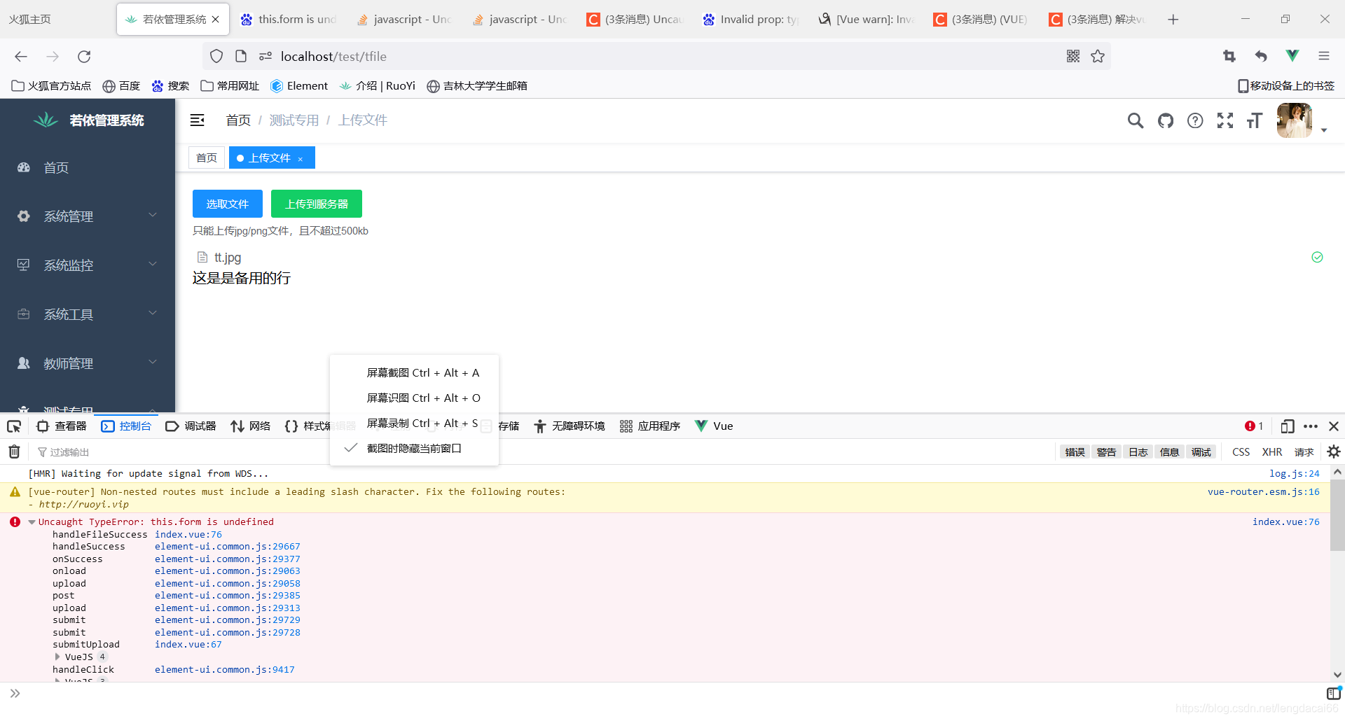Go to 首页 in the sidebar
The height and width of the screenshot is (721, 1345).
coord(88,167)
